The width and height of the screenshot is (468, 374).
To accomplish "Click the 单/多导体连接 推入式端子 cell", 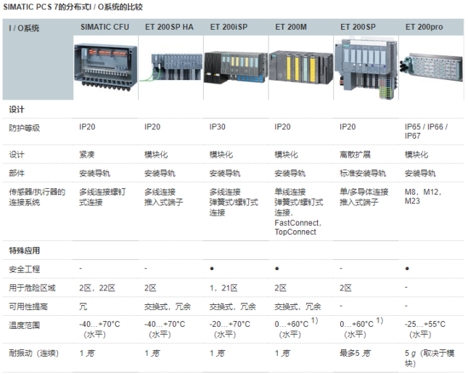I will (x=364, y=197).
